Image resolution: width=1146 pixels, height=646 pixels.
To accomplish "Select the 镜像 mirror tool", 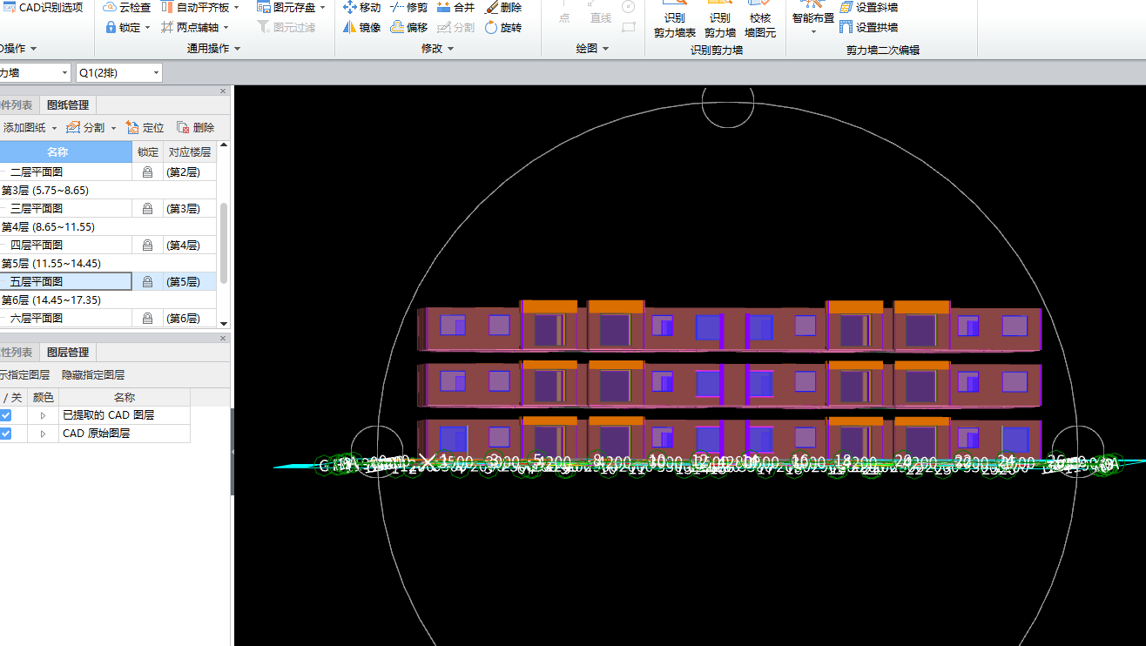I will (361, 27).
